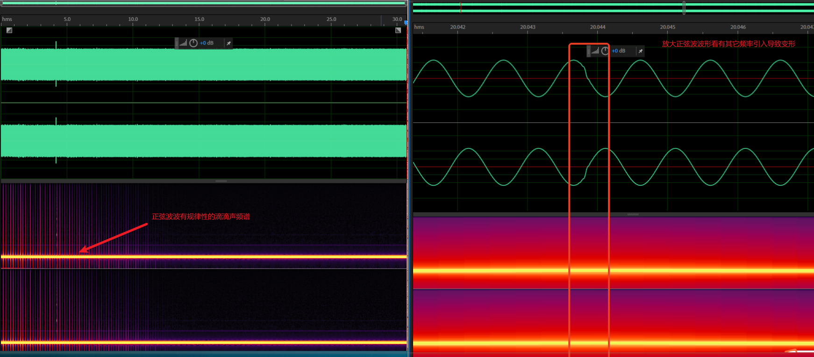The image size is (814, 357).
Task: Click the zoom navigator handle above the zoomed editor
Action: (684, 7)
